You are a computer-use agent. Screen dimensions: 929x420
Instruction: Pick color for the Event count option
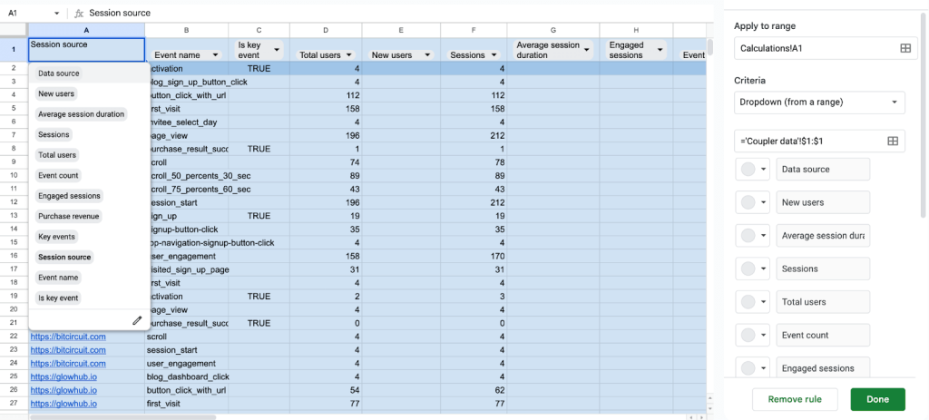pyautogui.click(x=752, y=336)
